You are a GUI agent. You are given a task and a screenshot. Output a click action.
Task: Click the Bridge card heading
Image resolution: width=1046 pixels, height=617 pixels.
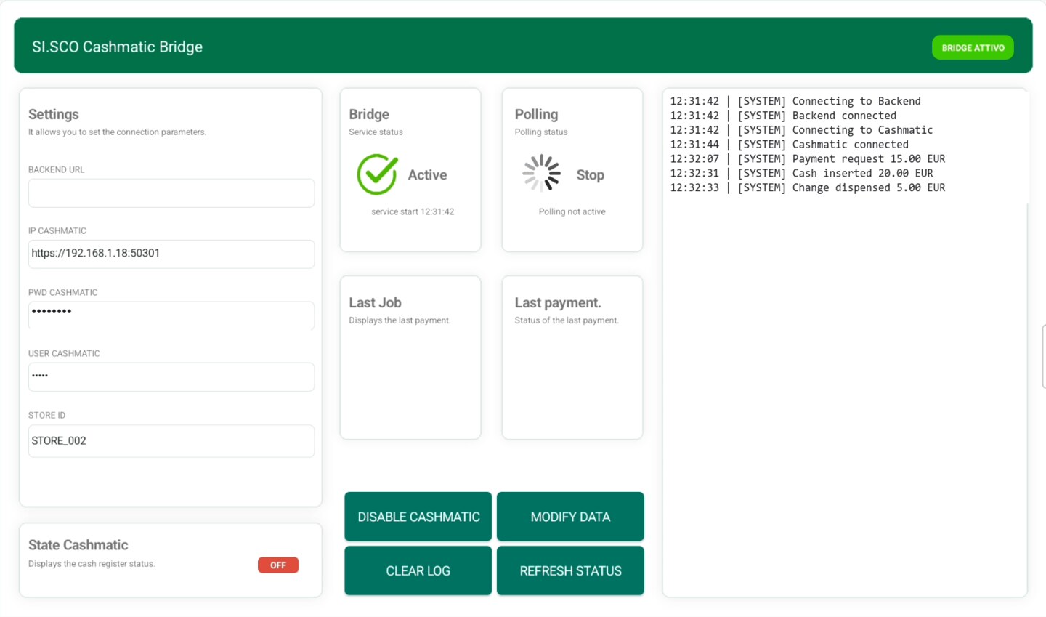click(369, 114)
